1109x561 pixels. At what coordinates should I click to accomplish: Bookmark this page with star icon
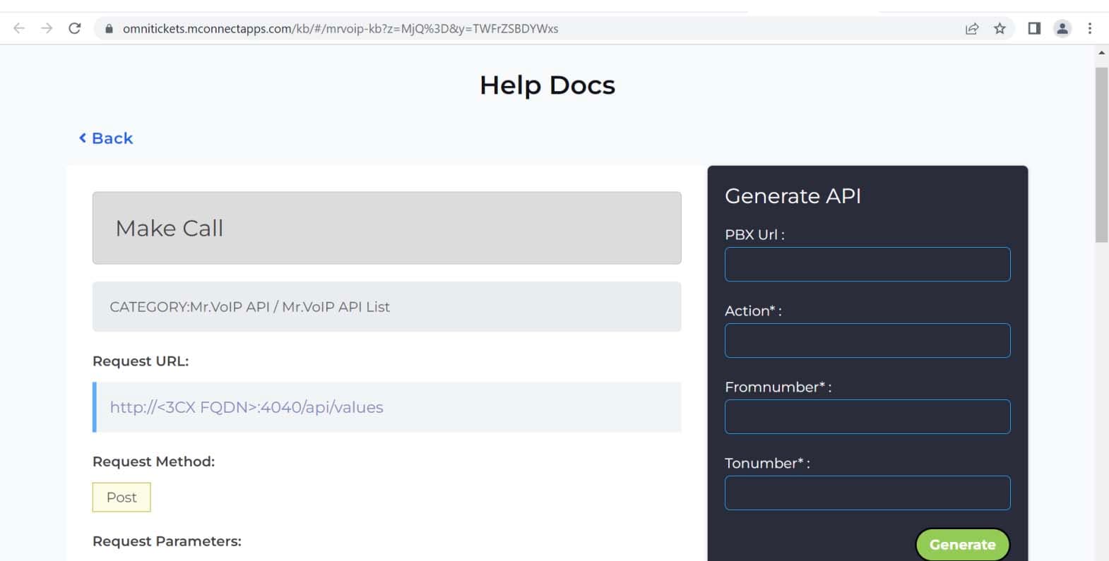1000,28
